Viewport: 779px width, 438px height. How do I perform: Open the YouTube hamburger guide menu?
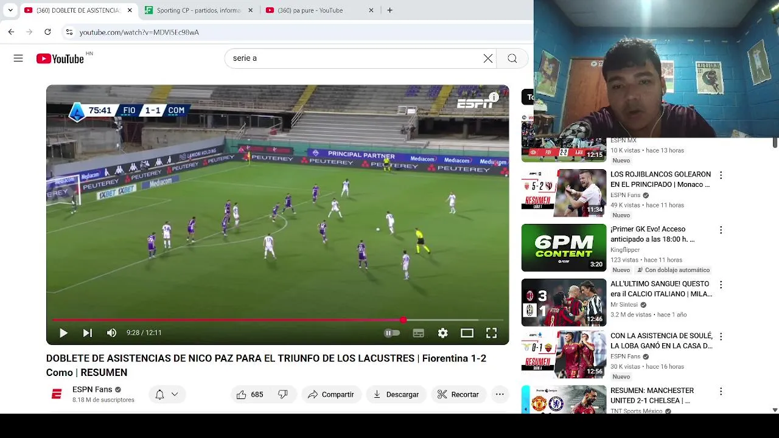18,58
